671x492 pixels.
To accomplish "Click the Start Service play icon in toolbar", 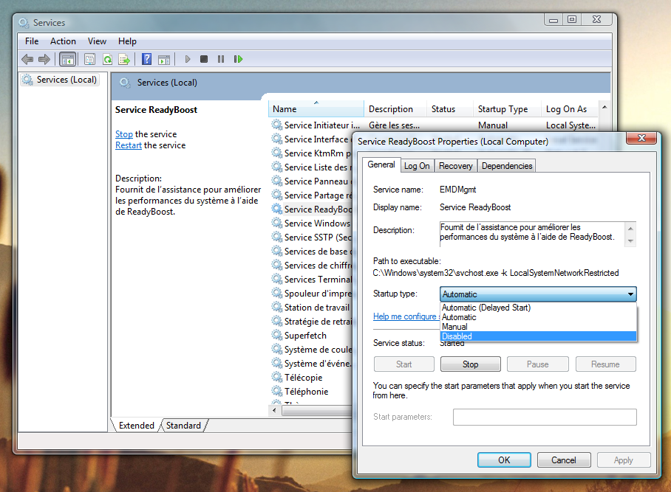I will (x=188, y=59).
